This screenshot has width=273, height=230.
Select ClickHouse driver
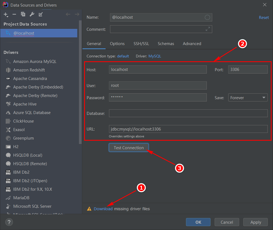[x=23, y=121]
